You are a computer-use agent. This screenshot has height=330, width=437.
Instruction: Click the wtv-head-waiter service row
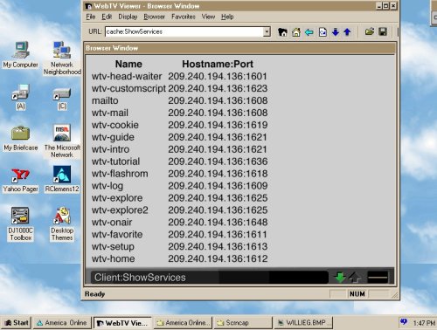point(179,76)
